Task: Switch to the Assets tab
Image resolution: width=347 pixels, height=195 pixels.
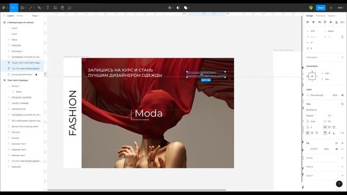Action: (x=20, y=16)
